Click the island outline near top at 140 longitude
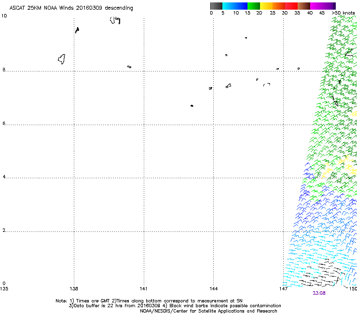357x314 pixels. pyautogui.click(x=115, y=20)
